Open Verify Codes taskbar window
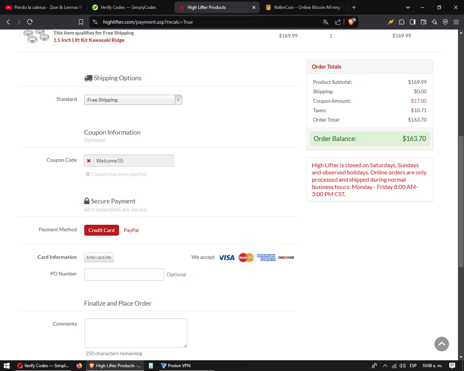464x371 pixels. coord(43,366)
